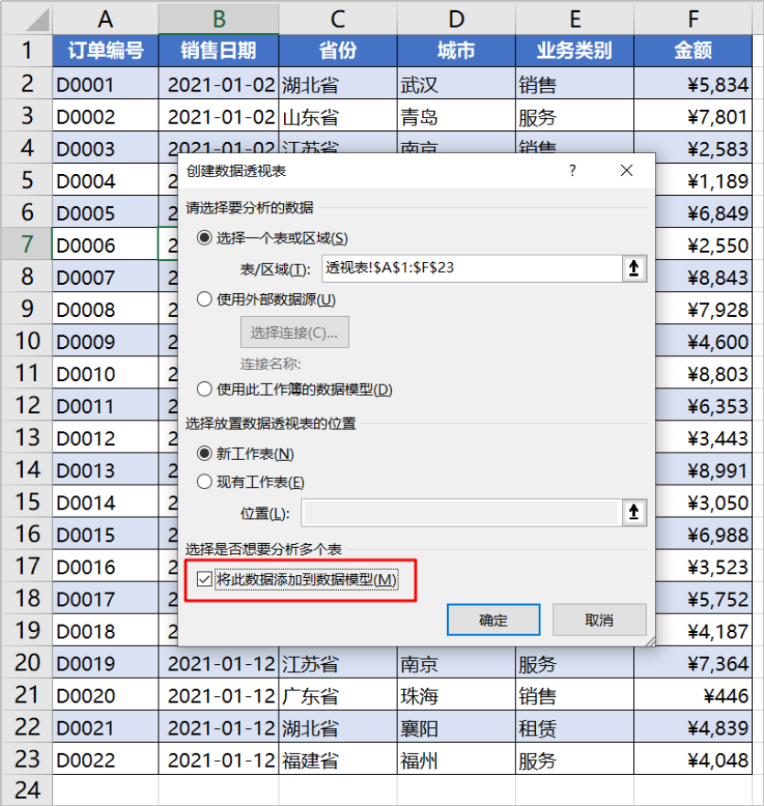764x806 pixels.
Task: Select row 20 header
Action: [27, 663]
